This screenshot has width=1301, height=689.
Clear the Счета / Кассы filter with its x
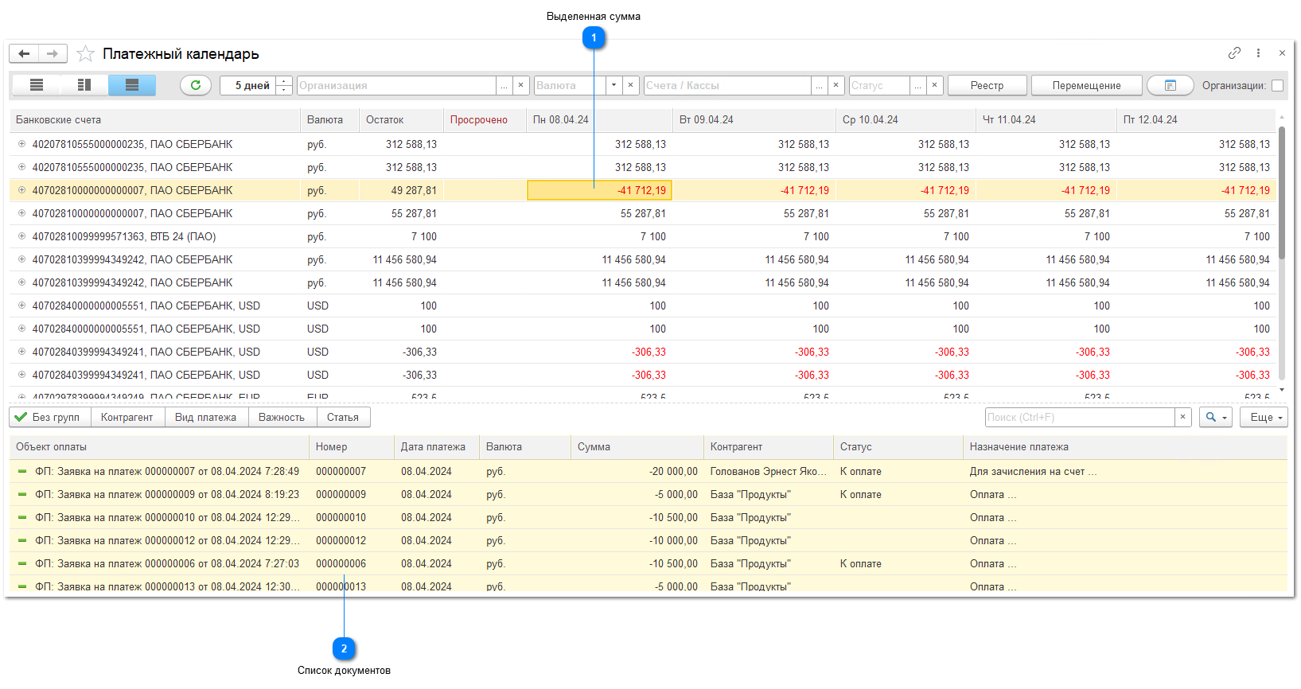(x=836, y=85)
